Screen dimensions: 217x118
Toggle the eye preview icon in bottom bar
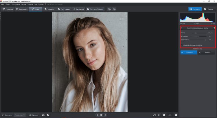tap(43, 115)
